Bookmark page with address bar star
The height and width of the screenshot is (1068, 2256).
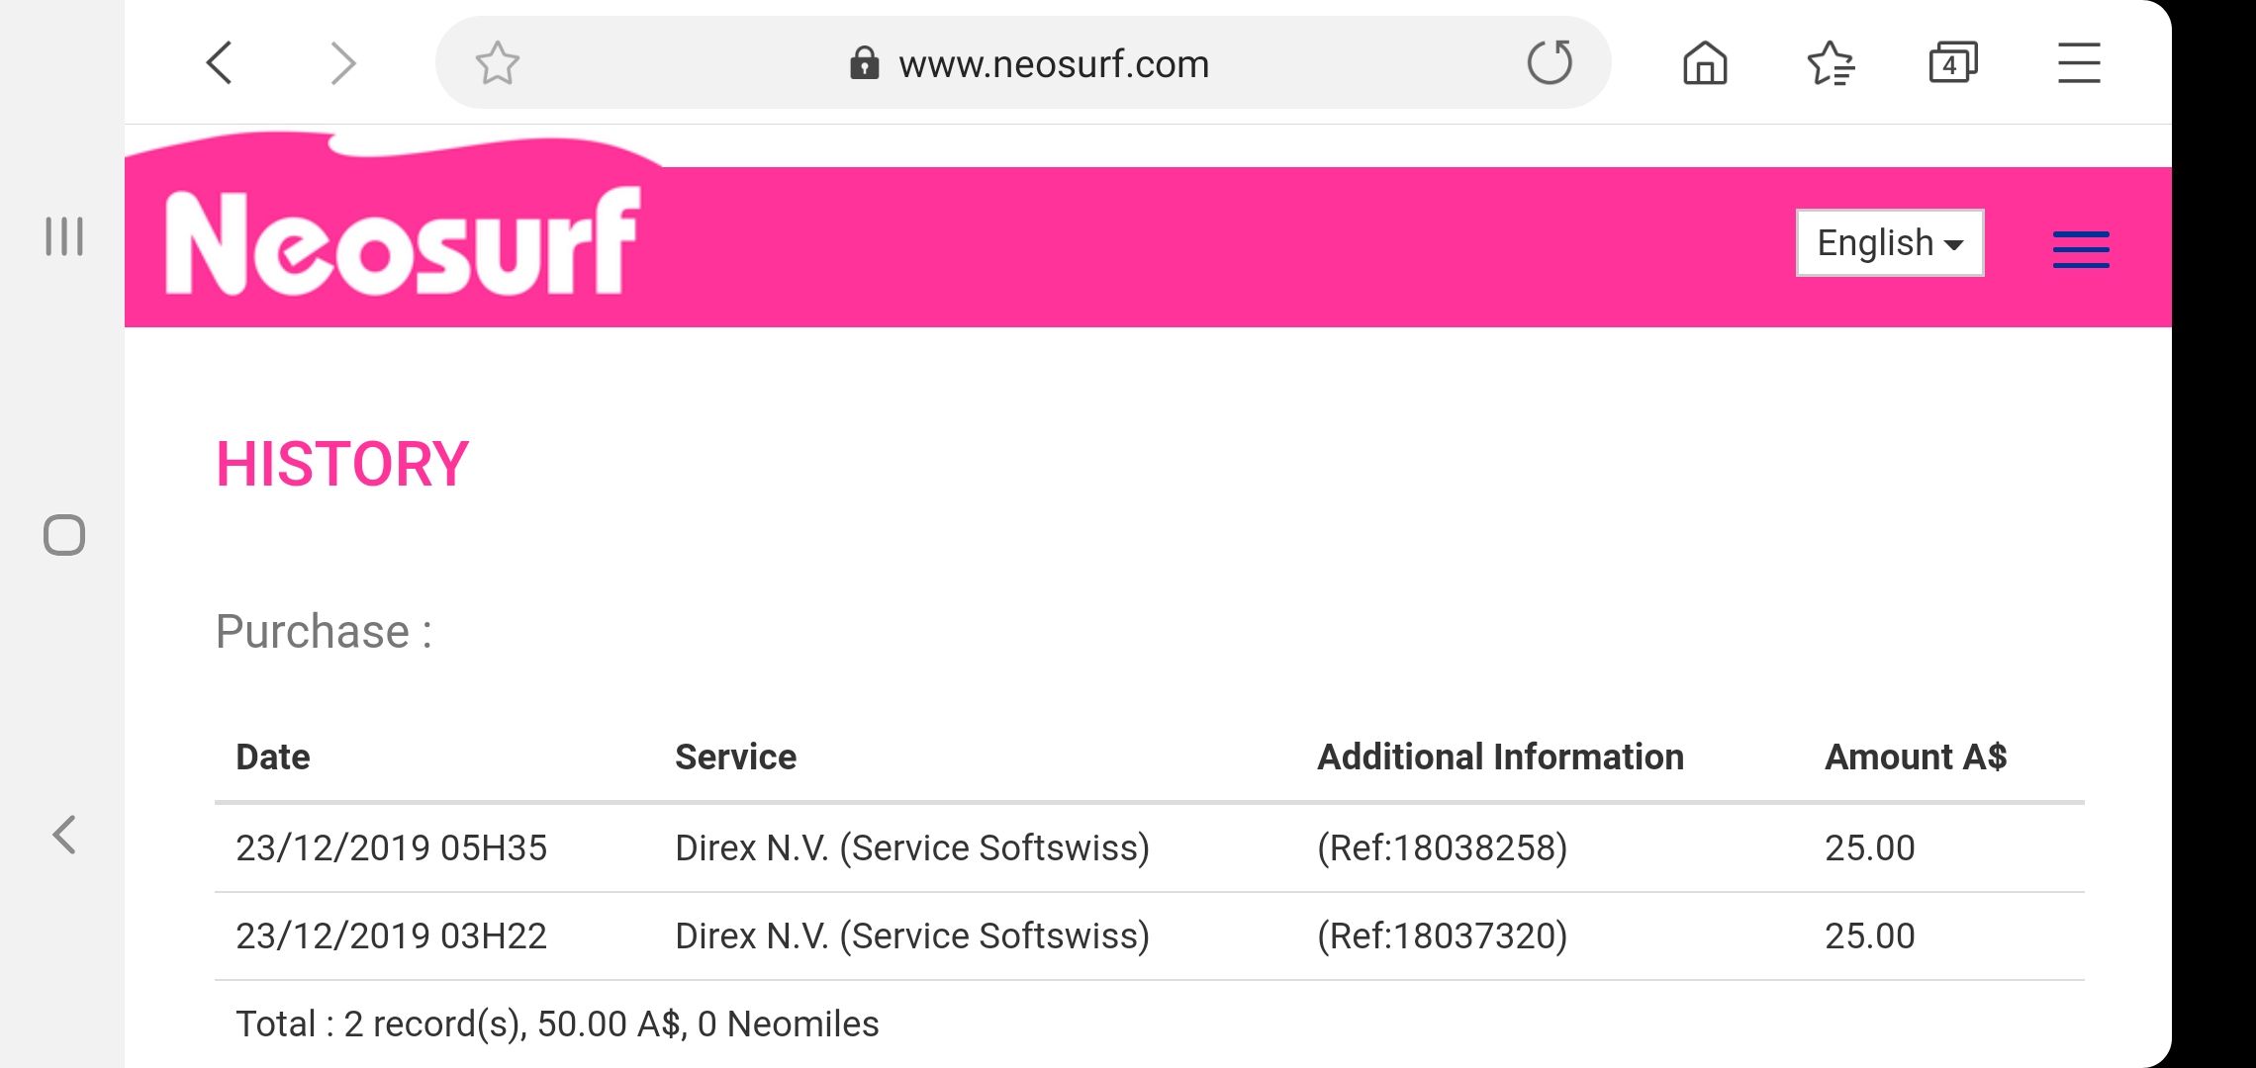click(497, 64)
